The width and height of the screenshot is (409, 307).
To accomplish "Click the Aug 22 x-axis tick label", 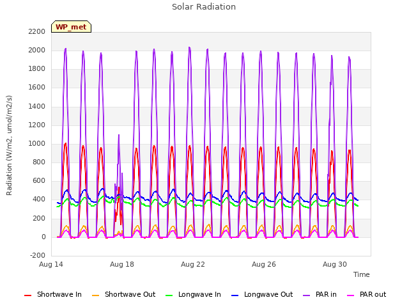I will (x=193, y=264).
